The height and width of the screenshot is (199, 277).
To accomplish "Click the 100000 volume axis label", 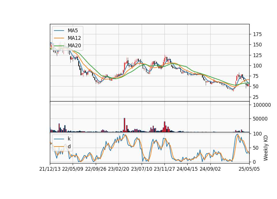I will (262, 105).
